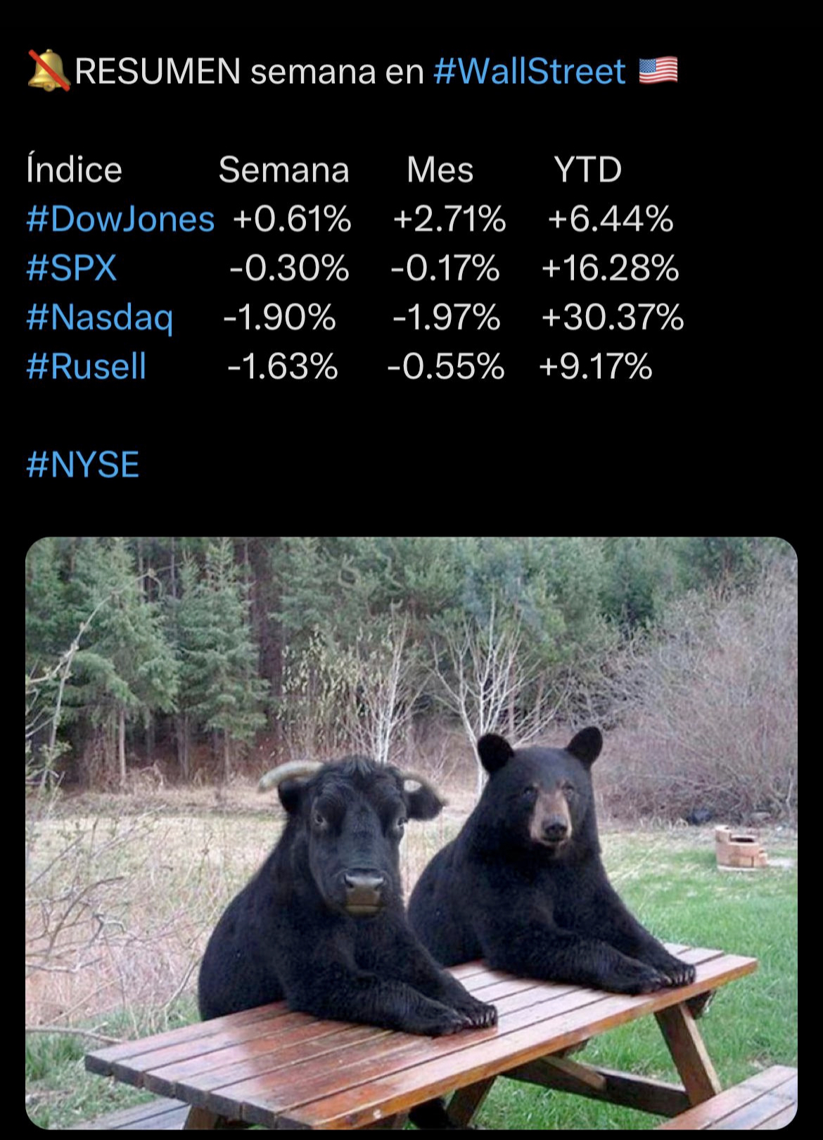Screen dimensions: 823x1140
Task: Click the crossed-out bell emoji
Action: [x=49, y=70]
